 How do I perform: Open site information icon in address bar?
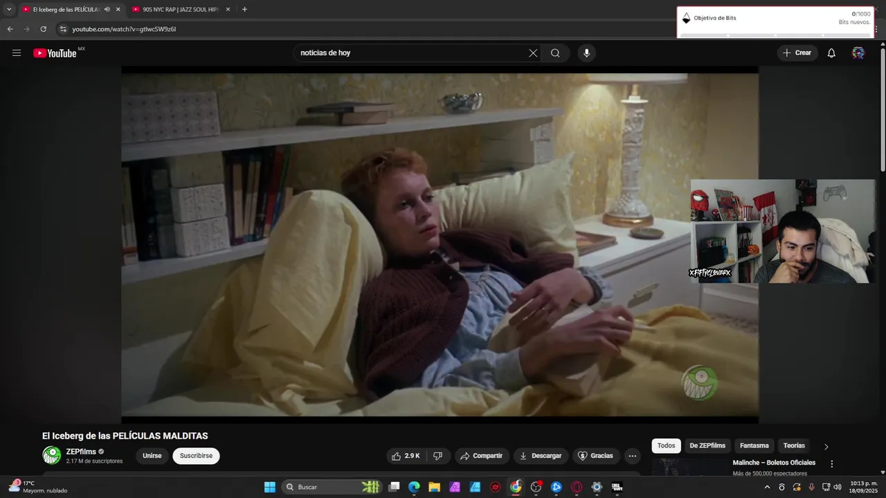tap(63, 29)
